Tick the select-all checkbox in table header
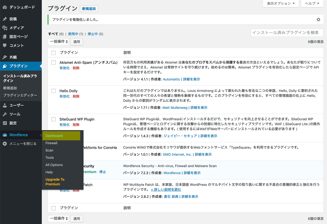 53,53
